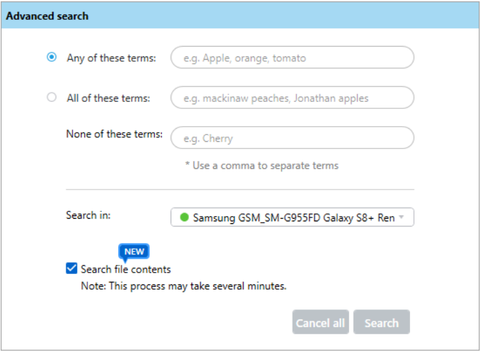Click the note about process taking several minutes
This screenshot has width=481, height=352.
(184, 286)
